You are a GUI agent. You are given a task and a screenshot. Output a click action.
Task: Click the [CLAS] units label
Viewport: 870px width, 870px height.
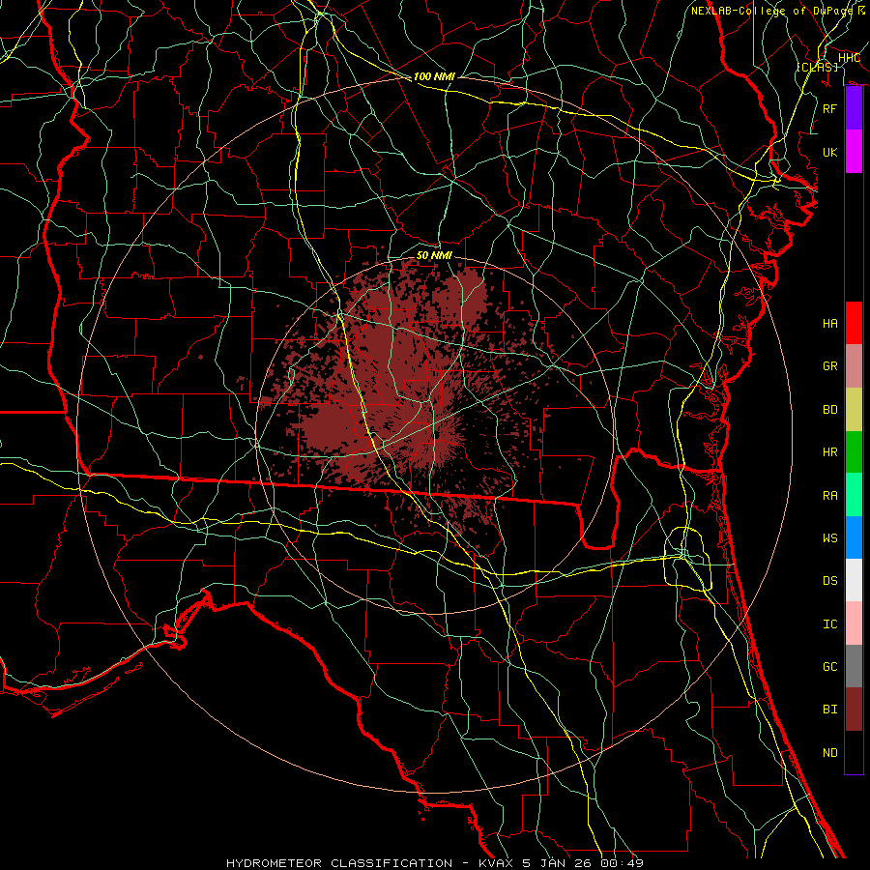tap(817, 67)
